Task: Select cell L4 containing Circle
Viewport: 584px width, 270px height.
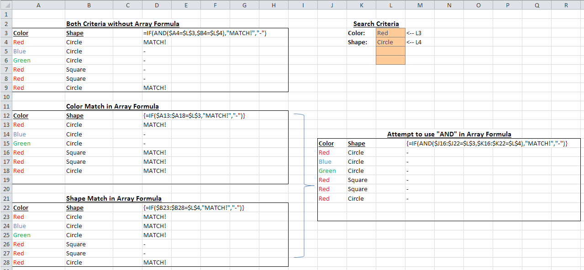Action: pyautogui.click(x=390, y=42)
